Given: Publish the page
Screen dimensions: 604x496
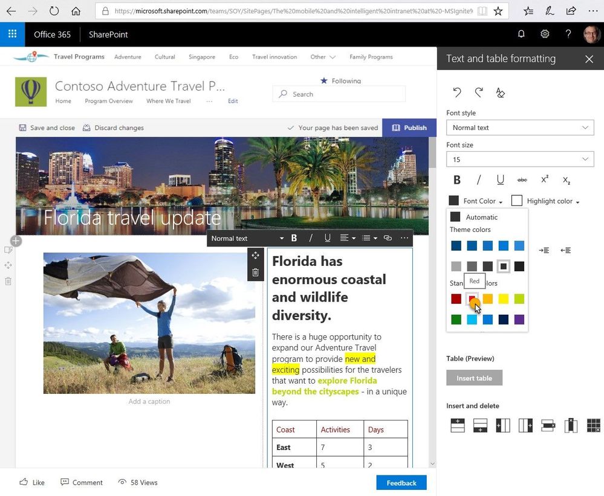Looking at the screenshot, I should click(x=409, y=127).
